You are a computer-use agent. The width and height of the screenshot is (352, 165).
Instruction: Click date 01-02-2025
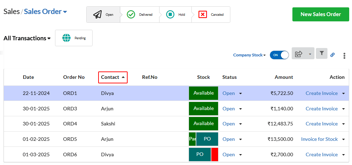(x=36, y=139)
